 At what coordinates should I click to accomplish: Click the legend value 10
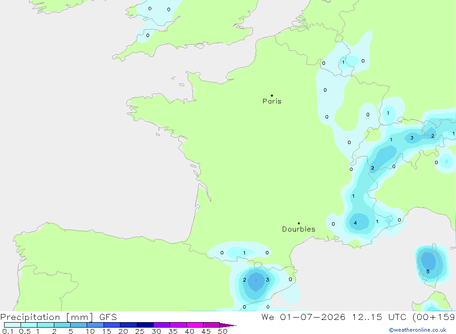tap(90, 331)
